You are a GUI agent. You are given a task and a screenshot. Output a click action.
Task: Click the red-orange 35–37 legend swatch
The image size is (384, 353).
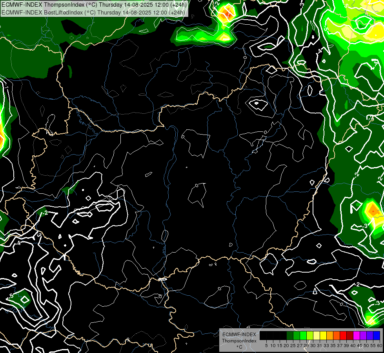(337, 335)
